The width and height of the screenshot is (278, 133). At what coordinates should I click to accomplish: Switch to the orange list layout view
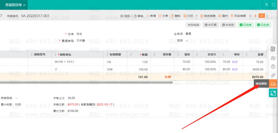pyautogui.click(x=262, y=16)
